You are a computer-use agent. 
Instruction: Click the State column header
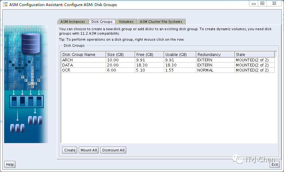(255, 55)
